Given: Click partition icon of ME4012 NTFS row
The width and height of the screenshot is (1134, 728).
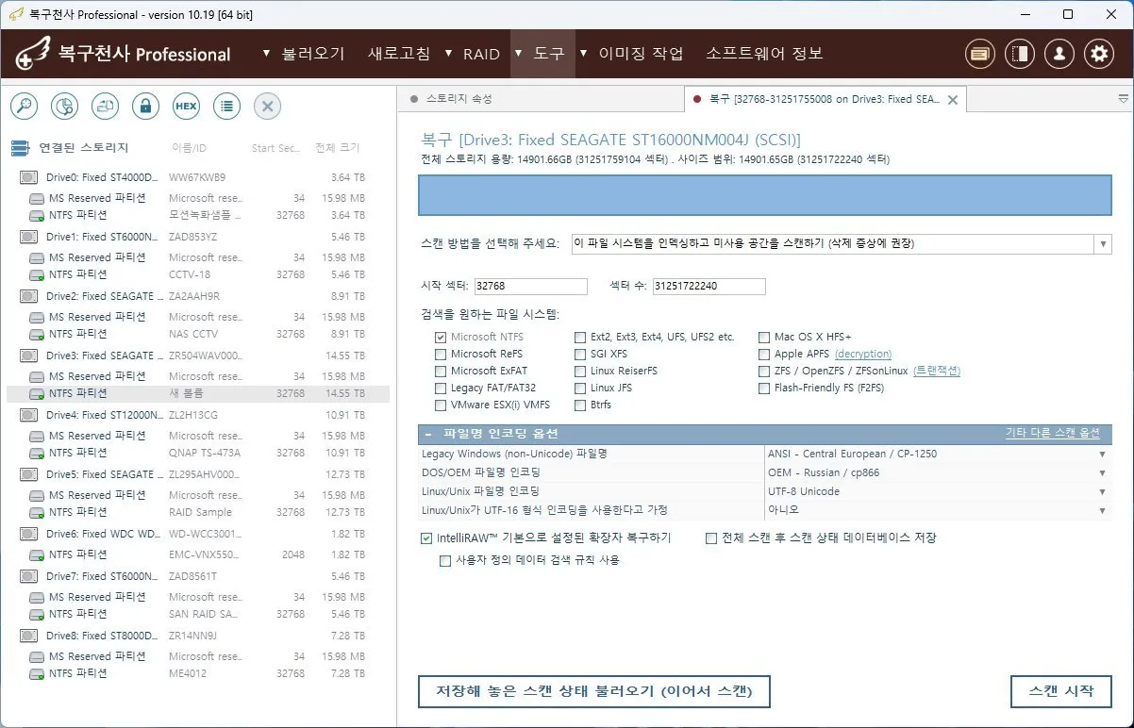Looking at the screenshot, I should (x=37, y=673).
